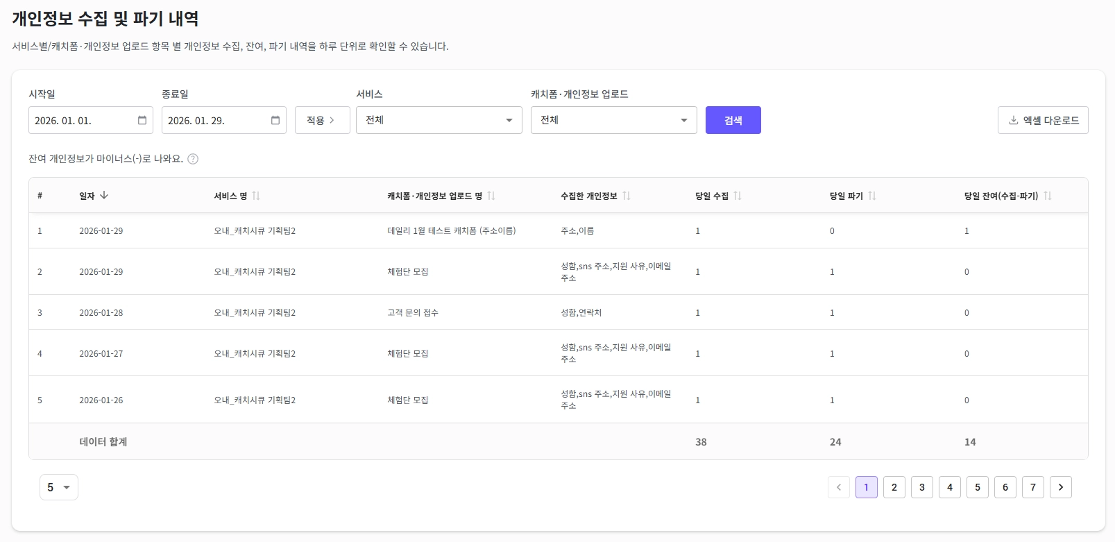Sort by 당일 잔여(수집-파기) column icon
This screenshot has height=542, width=1115.
1048,196
